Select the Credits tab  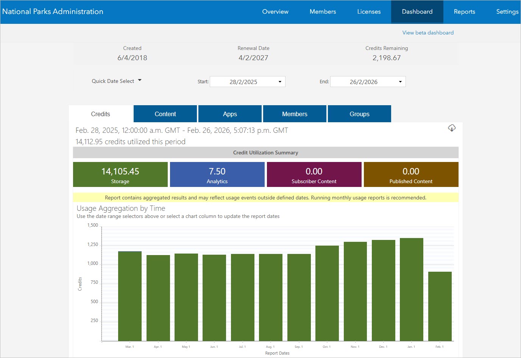[100, 114]
